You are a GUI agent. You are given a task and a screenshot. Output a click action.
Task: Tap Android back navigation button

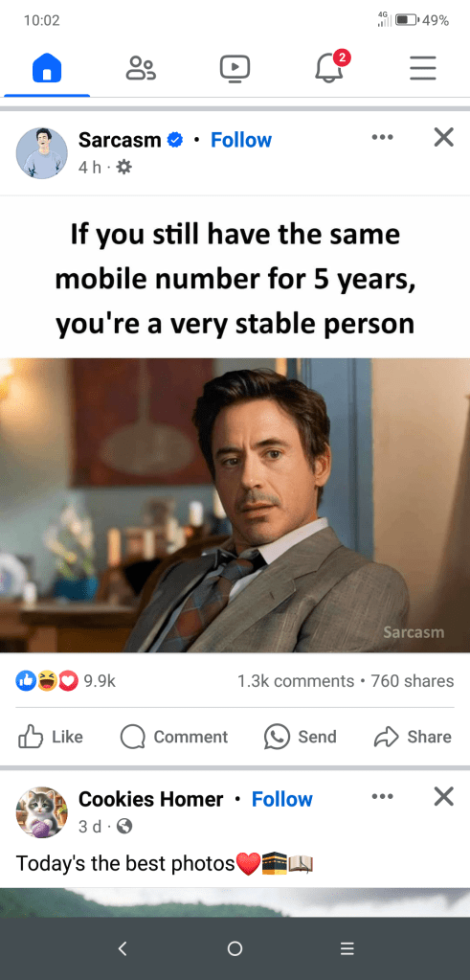pos(123,948)
